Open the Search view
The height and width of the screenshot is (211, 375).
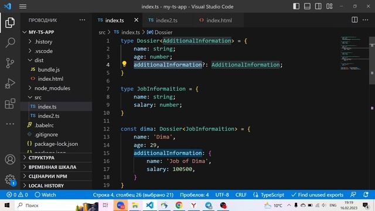pos(10,43)
